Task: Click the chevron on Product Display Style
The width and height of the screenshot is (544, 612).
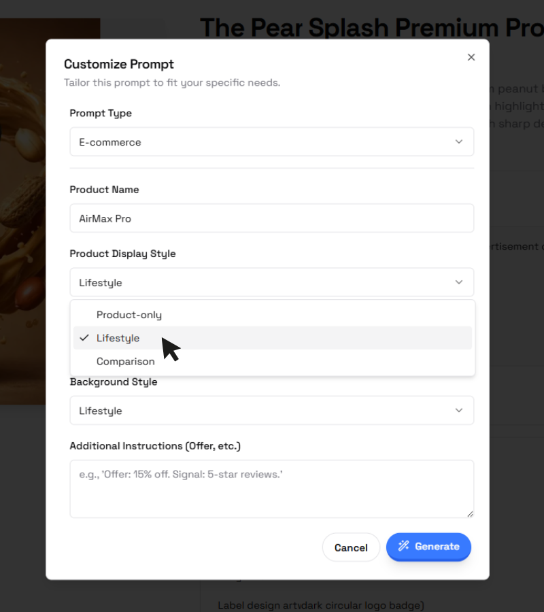Action: [x=460, y=282]
